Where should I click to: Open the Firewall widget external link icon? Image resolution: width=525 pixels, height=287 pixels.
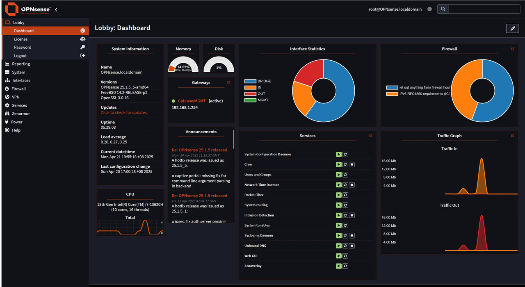tap(513, 49)
